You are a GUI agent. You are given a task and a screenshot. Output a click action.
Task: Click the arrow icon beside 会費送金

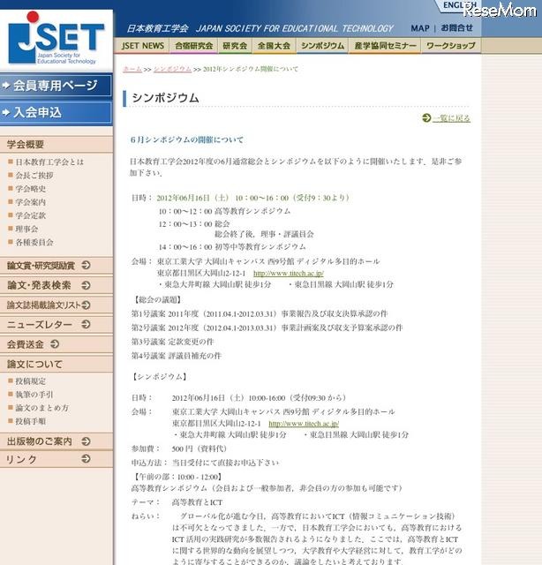(x=55, y=343)
